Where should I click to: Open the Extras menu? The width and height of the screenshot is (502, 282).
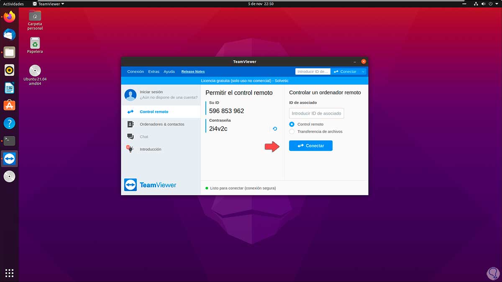click(x=154, y=72)
